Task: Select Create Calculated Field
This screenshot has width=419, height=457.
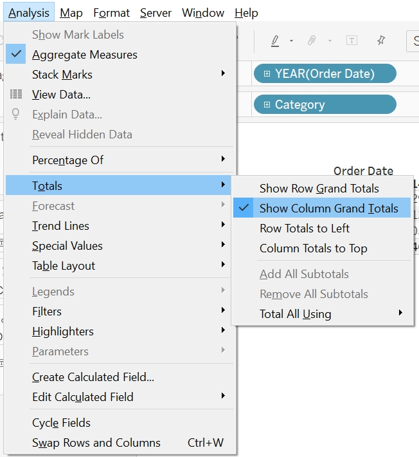Action: click(93, 377)
